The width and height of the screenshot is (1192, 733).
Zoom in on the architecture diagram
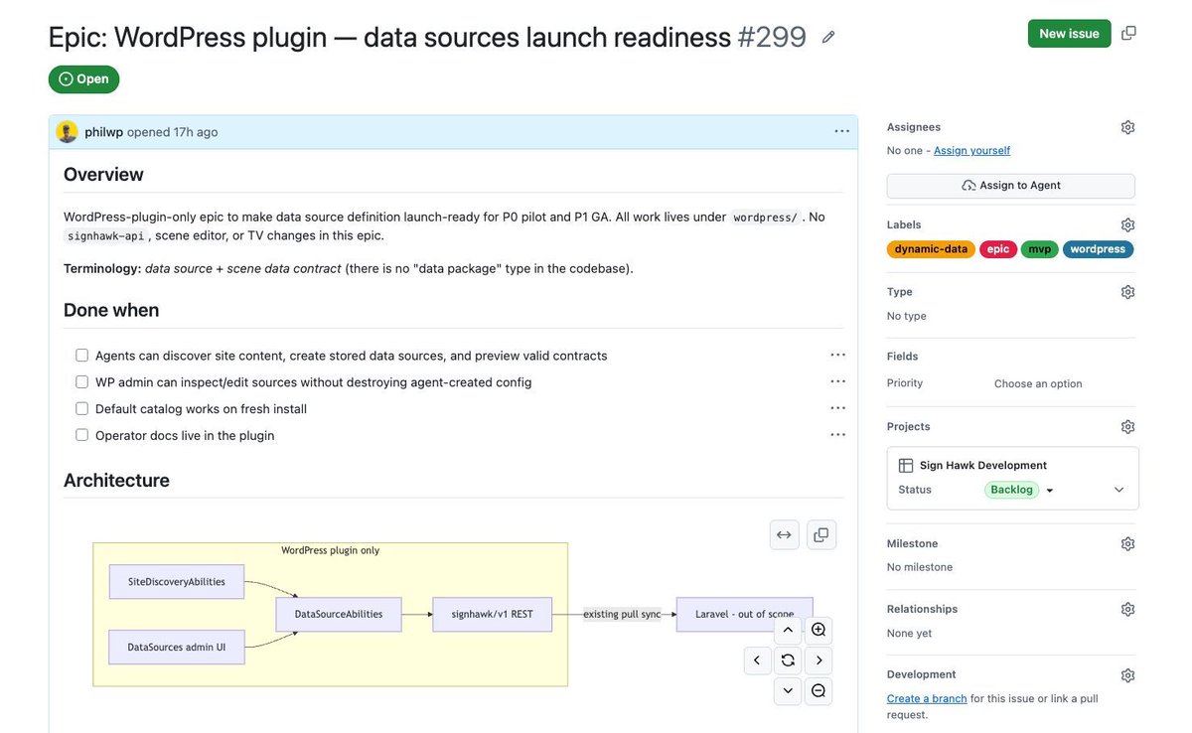819,630
